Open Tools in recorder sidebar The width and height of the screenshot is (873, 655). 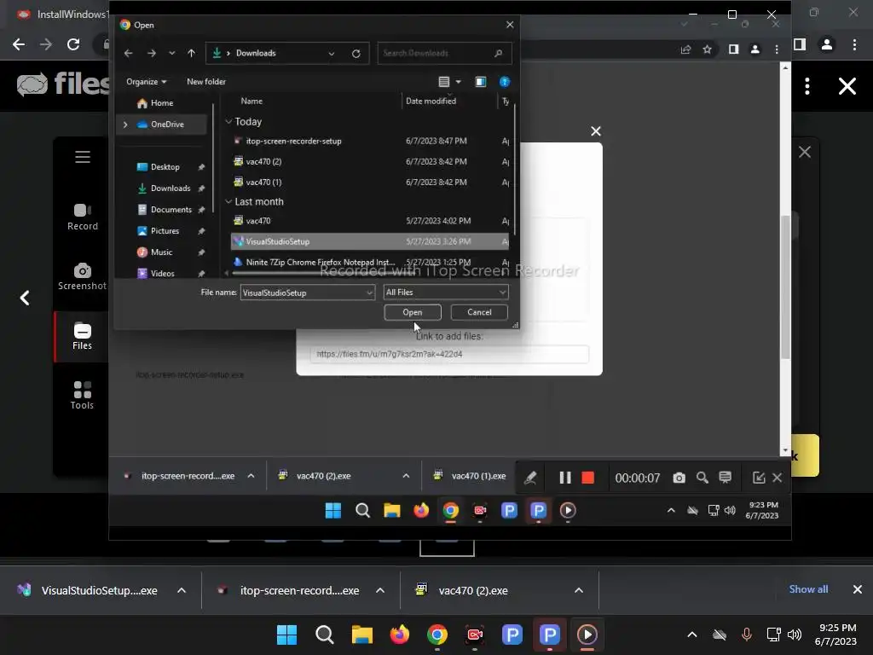coord(83,396)
